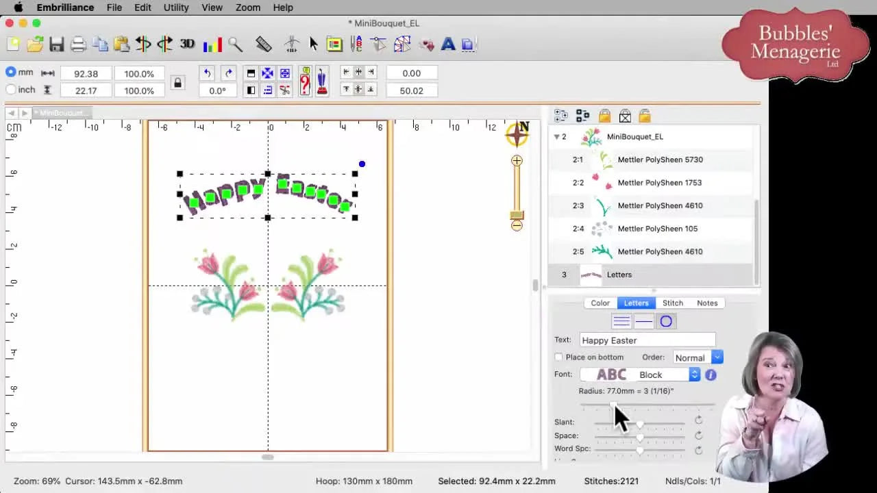Switch to the Stitch tab
The width and height of the screenshot is (877, 493).
[673, 303]
